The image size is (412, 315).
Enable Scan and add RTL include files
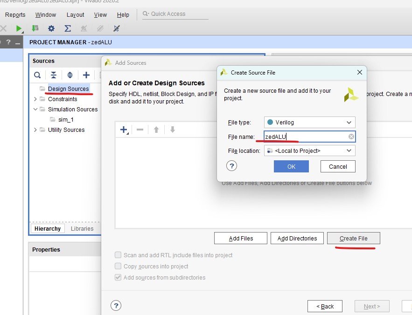118,255
